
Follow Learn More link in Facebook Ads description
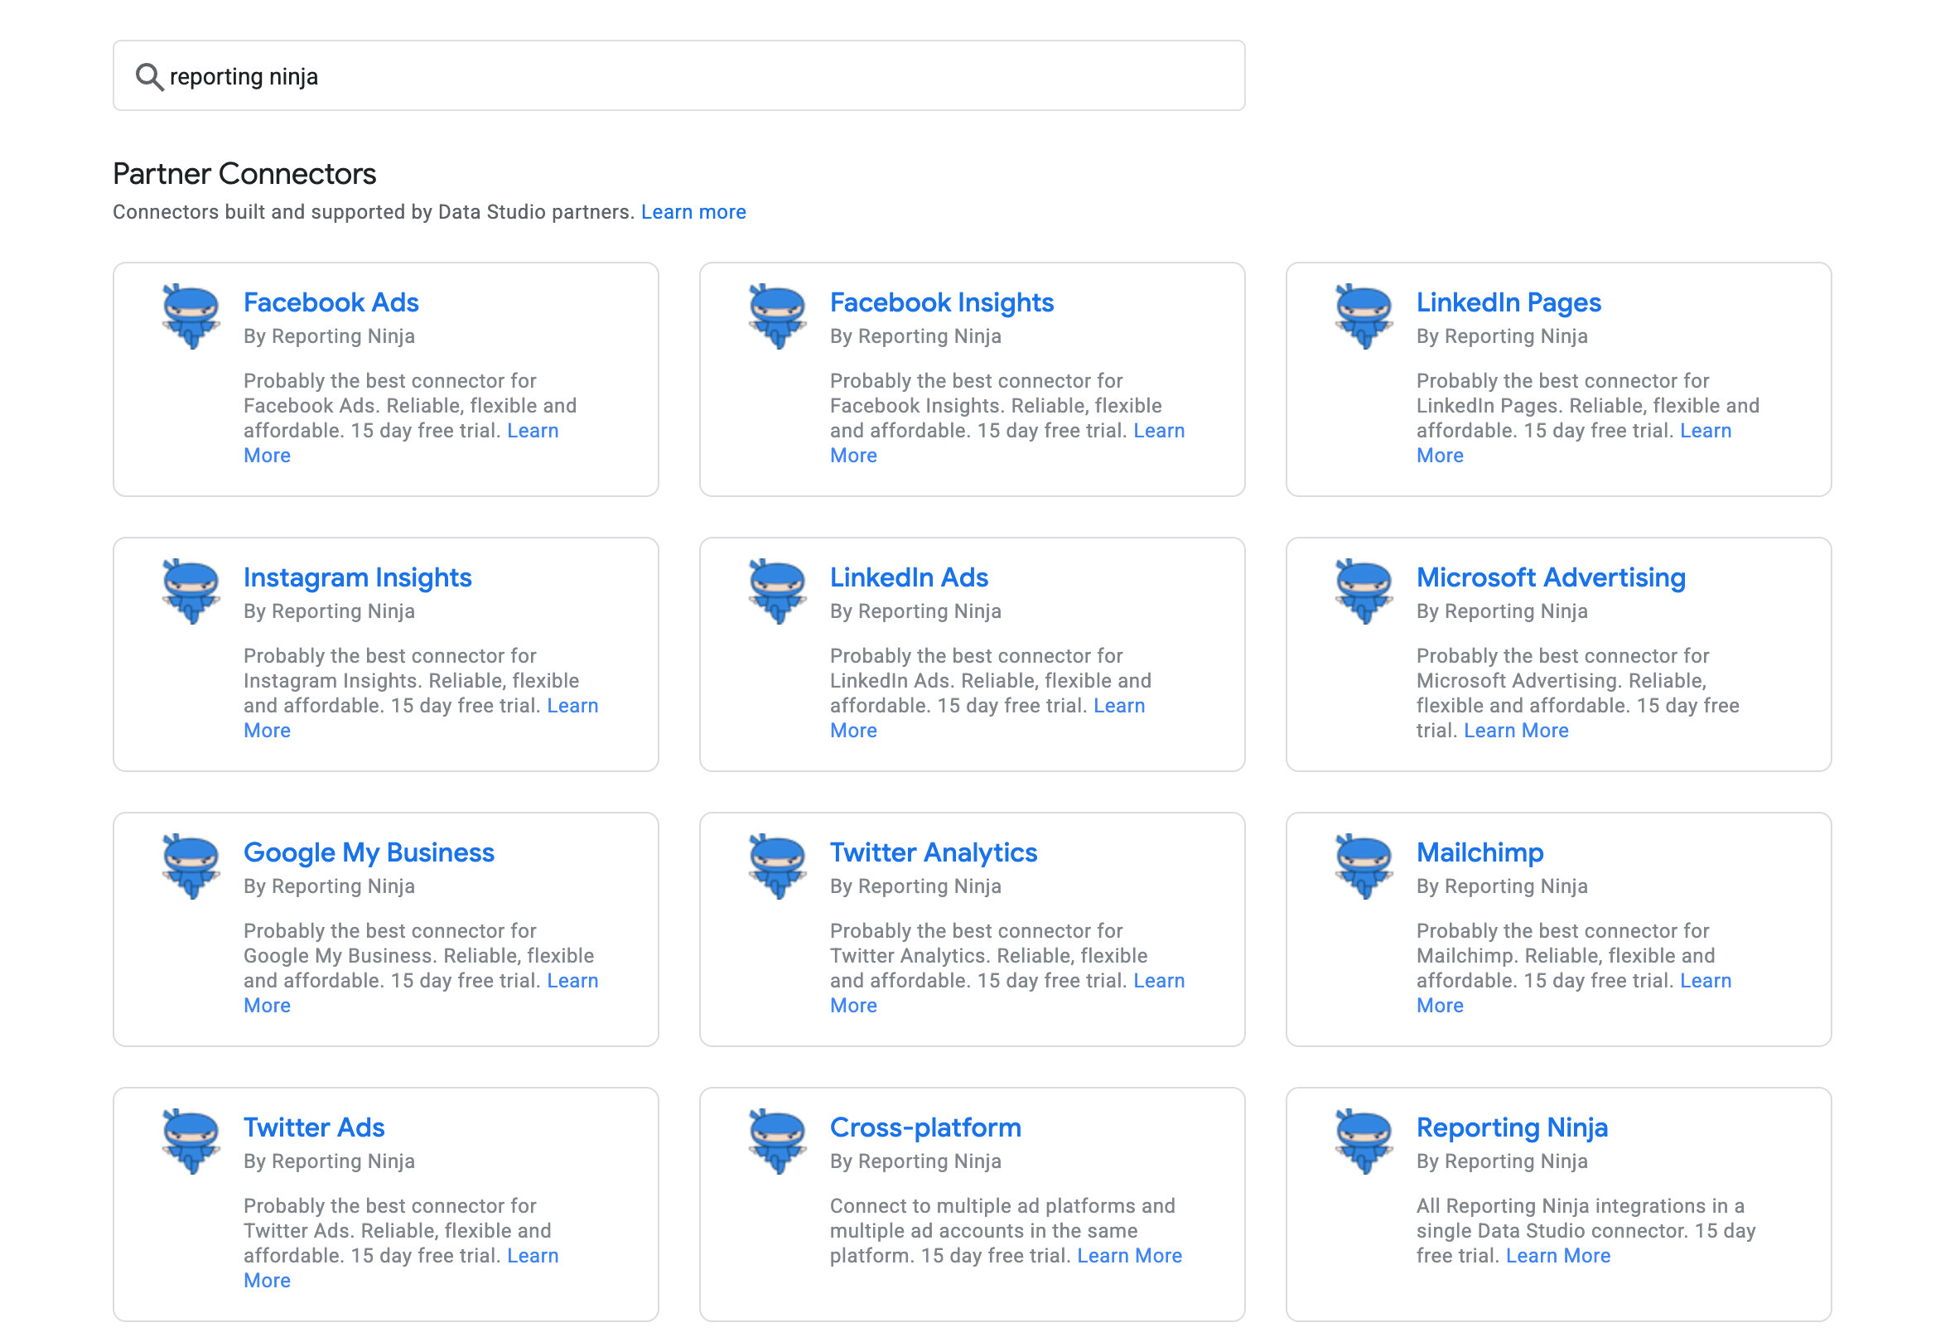point(533,431)
